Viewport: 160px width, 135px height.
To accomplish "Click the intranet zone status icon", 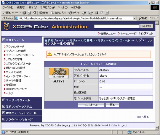I will tap(129, 132).
